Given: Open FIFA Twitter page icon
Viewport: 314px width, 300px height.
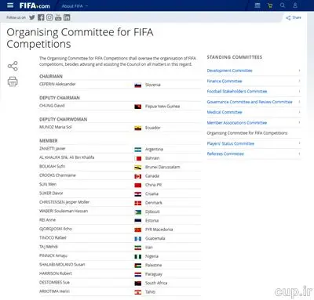Looking at the screenshot, I should click(32, 17).
